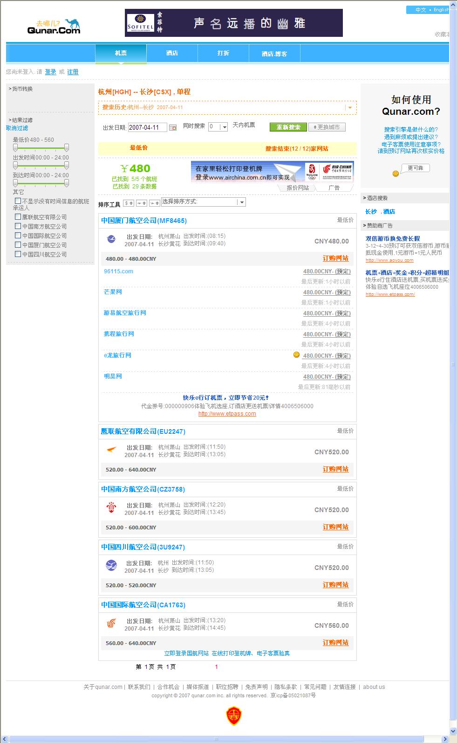Click the 登录 login link

pyautogui.click(x=50, y=72)
